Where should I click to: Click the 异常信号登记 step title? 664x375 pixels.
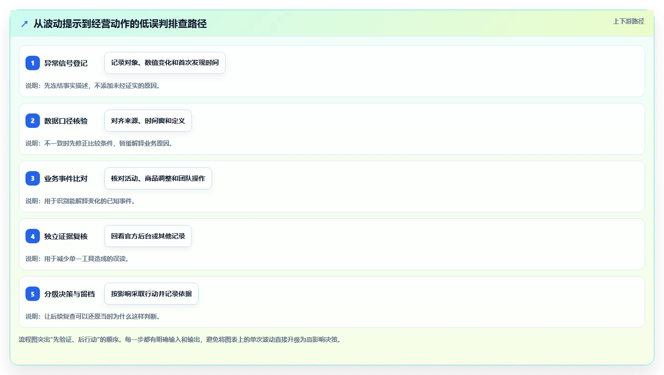coord(66,63)
